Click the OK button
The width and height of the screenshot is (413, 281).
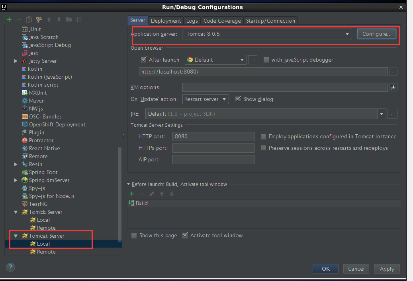tap(325, 269)
